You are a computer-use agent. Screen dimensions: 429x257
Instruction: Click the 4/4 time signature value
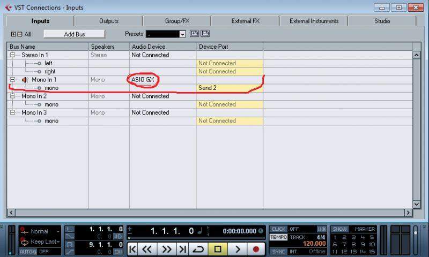click(x=321, y=237)
